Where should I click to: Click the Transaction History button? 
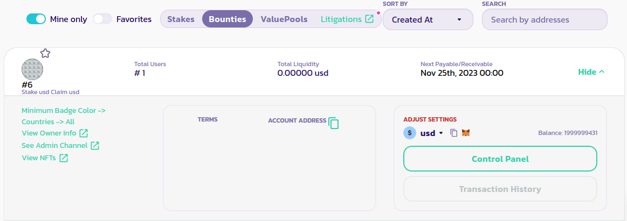(500, 189)
